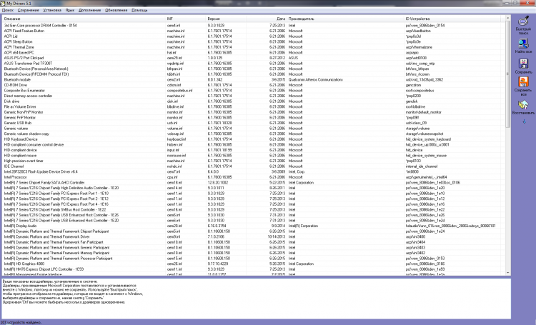Click the oem4.inf cell in the INF column
The height and width of the screenshot is (325, 536).
(x=174, y=25)
